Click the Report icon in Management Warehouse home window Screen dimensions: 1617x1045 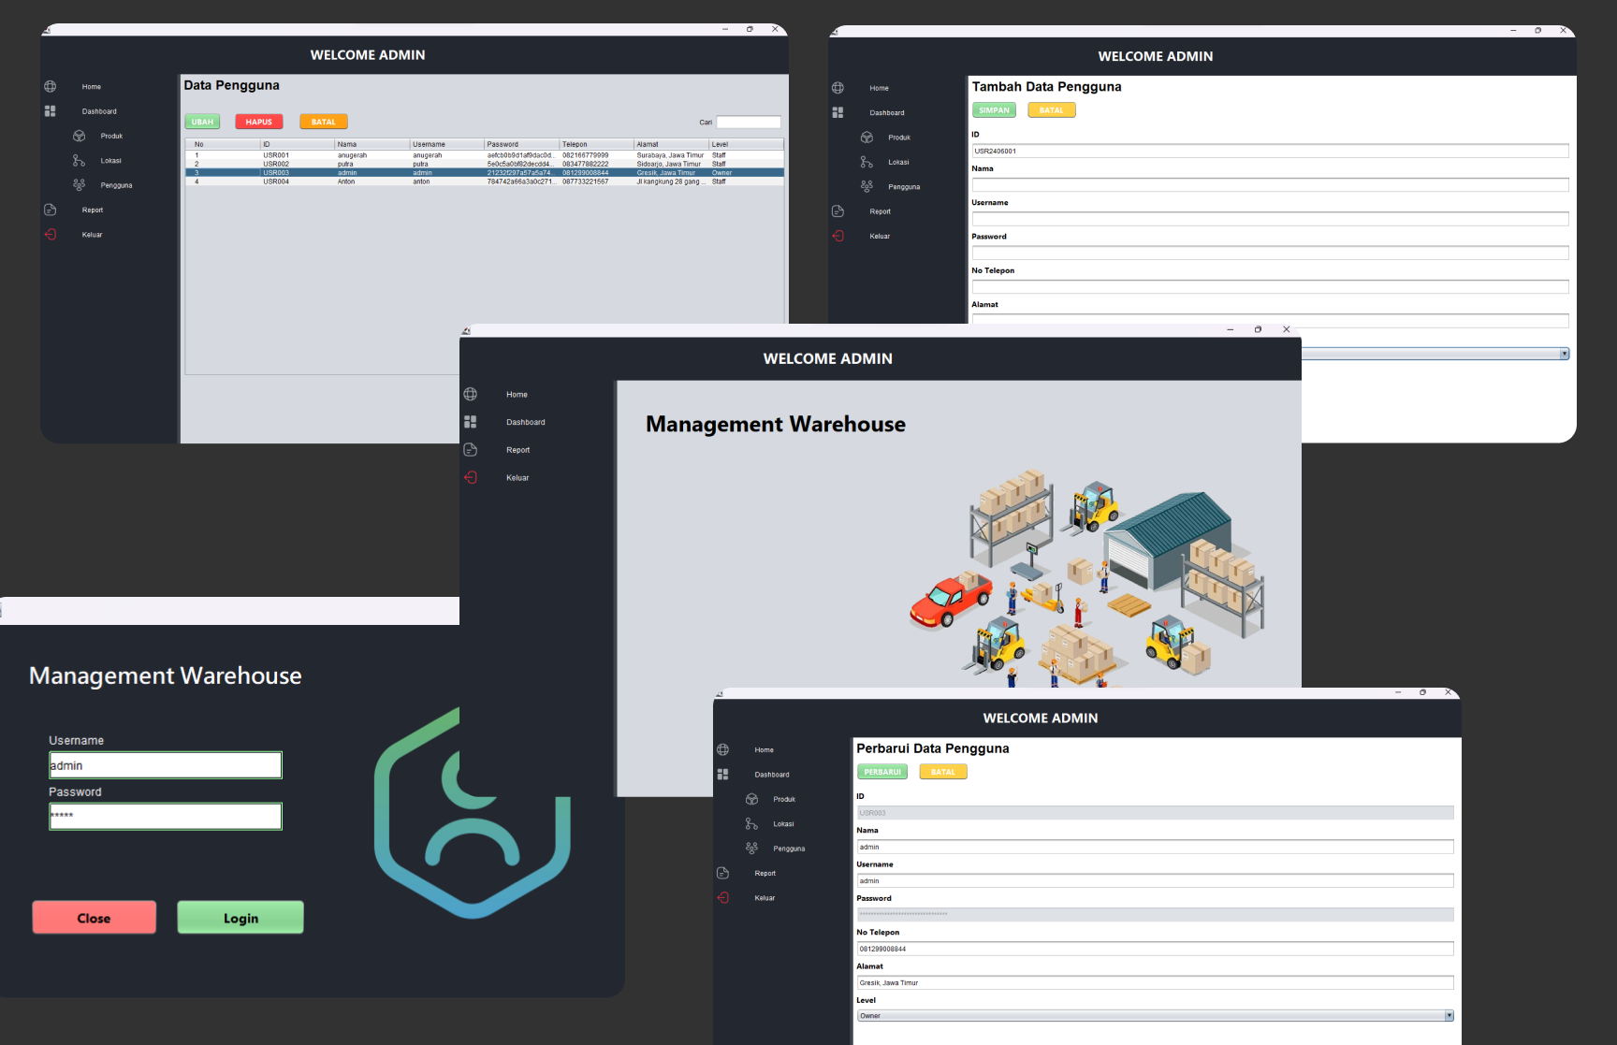[x=471, y=450]
